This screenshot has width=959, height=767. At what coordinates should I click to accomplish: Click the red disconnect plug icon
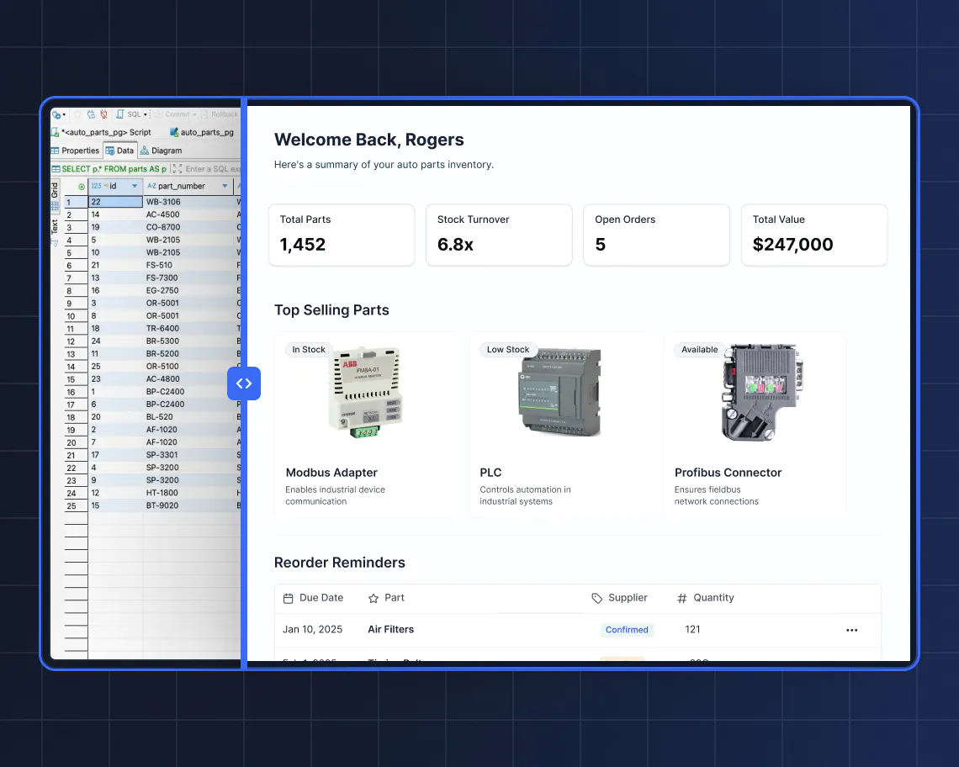pos(104,114)
